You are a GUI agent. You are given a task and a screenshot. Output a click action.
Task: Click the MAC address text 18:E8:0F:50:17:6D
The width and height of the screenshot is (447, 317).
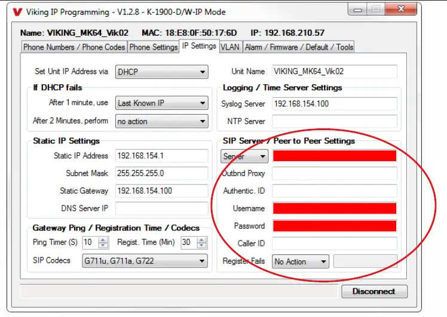click(x=201, y=33)
